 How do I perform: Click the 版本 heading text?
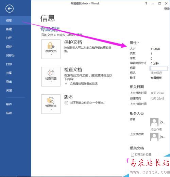(x=69, y=97)
